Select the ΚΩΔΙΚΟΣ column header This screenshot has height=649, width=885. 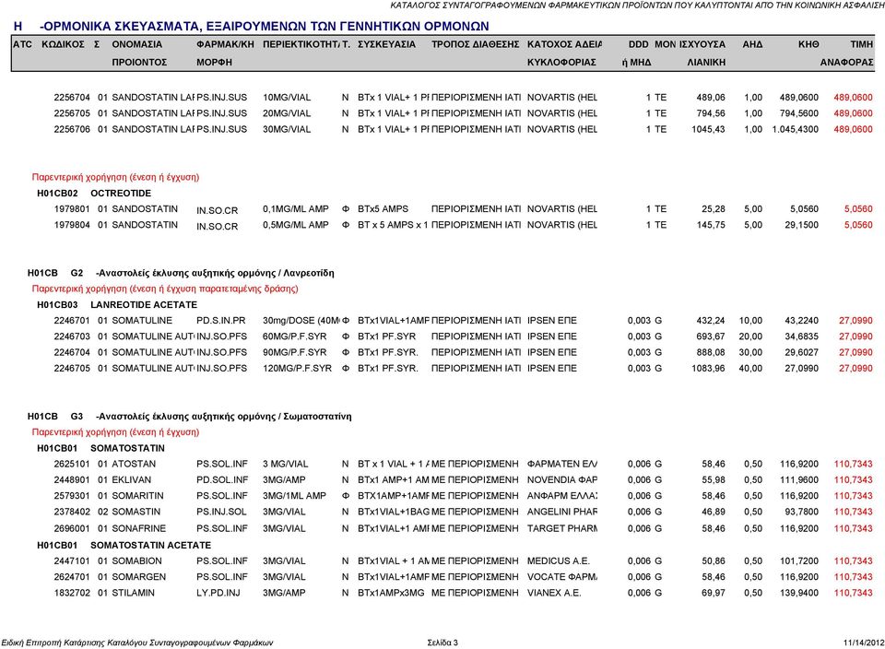(x=64, y=44)
